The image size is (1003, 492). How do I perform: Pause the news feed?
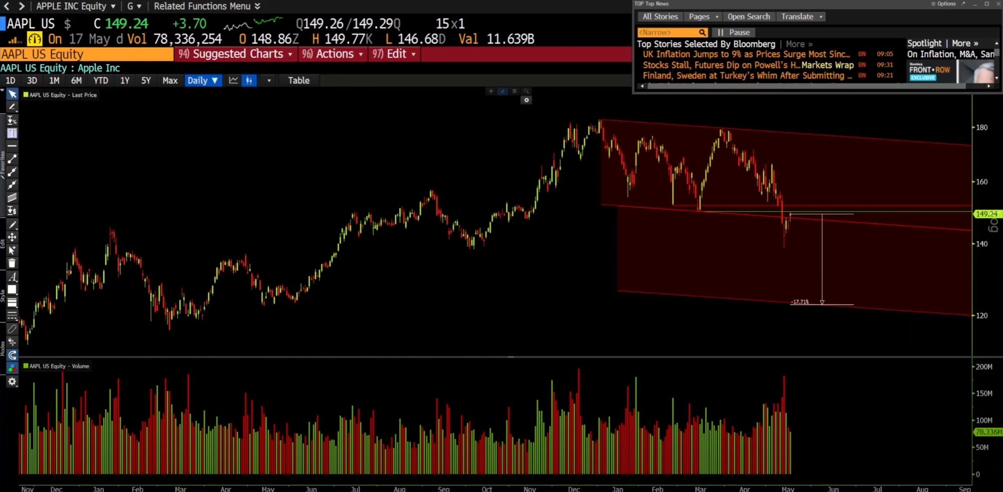pyautogui.click(x=734, y=33)
